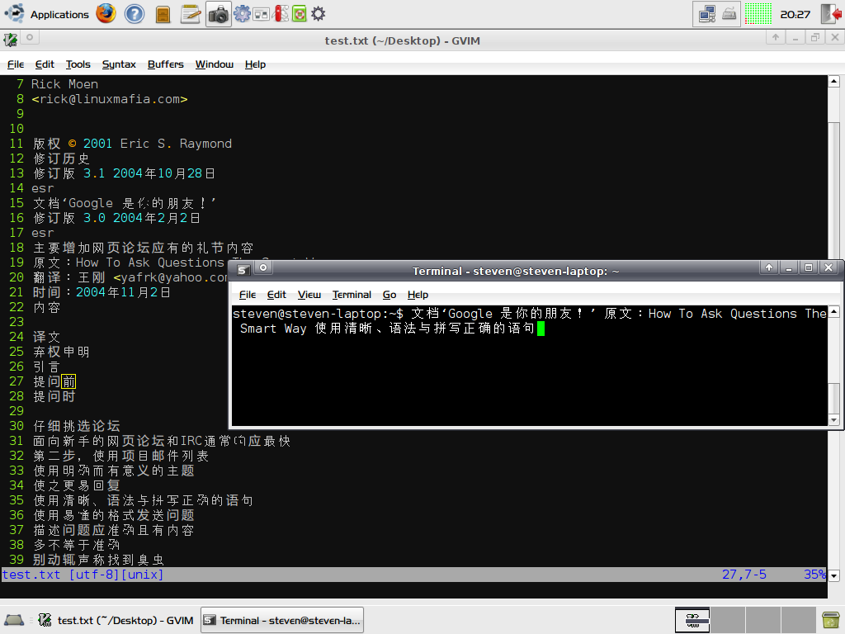Open the blue help question mark launcher

click(135, 14)
